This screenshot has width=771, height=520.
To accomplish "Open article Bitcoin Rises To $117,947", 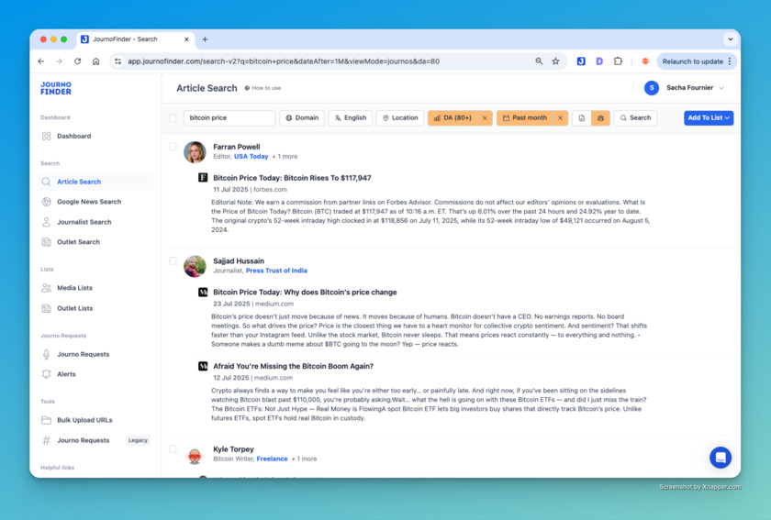I will click(x=292, y=178).
